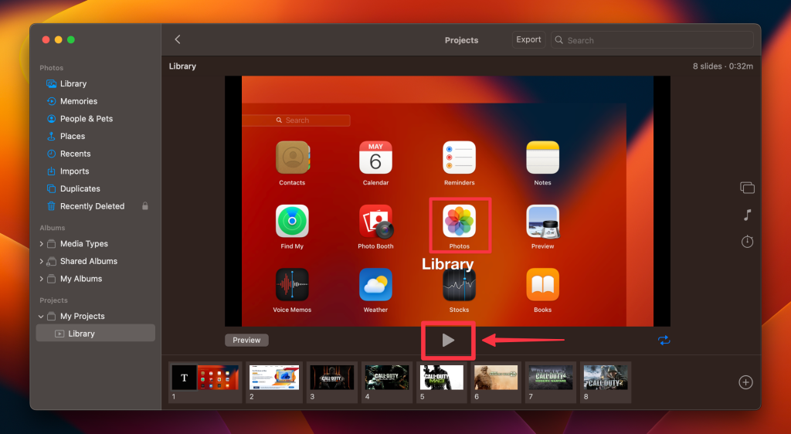Play the slideshow

(x=448, y=341)
